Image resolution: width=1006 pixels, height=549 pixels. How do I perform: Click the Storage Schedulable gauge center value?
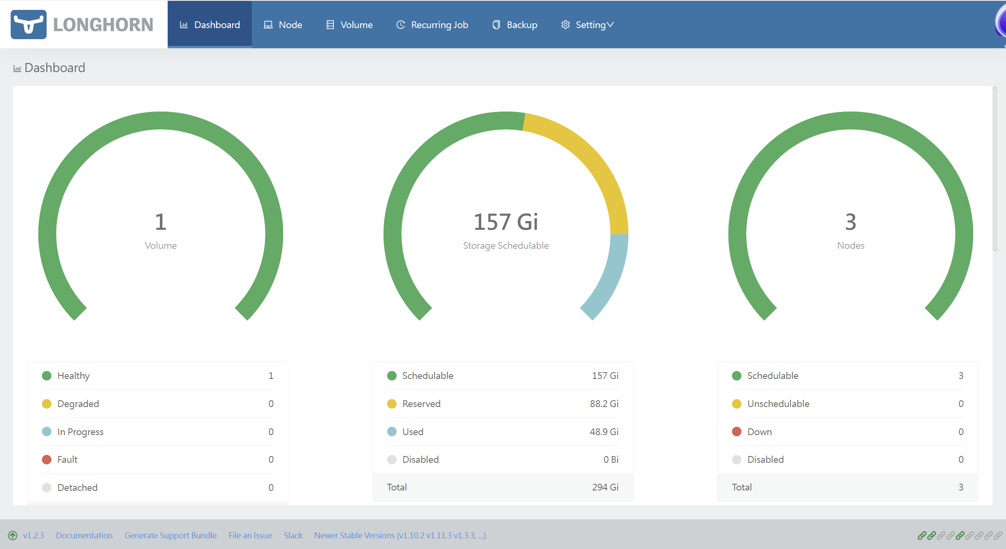coord(506,222)
